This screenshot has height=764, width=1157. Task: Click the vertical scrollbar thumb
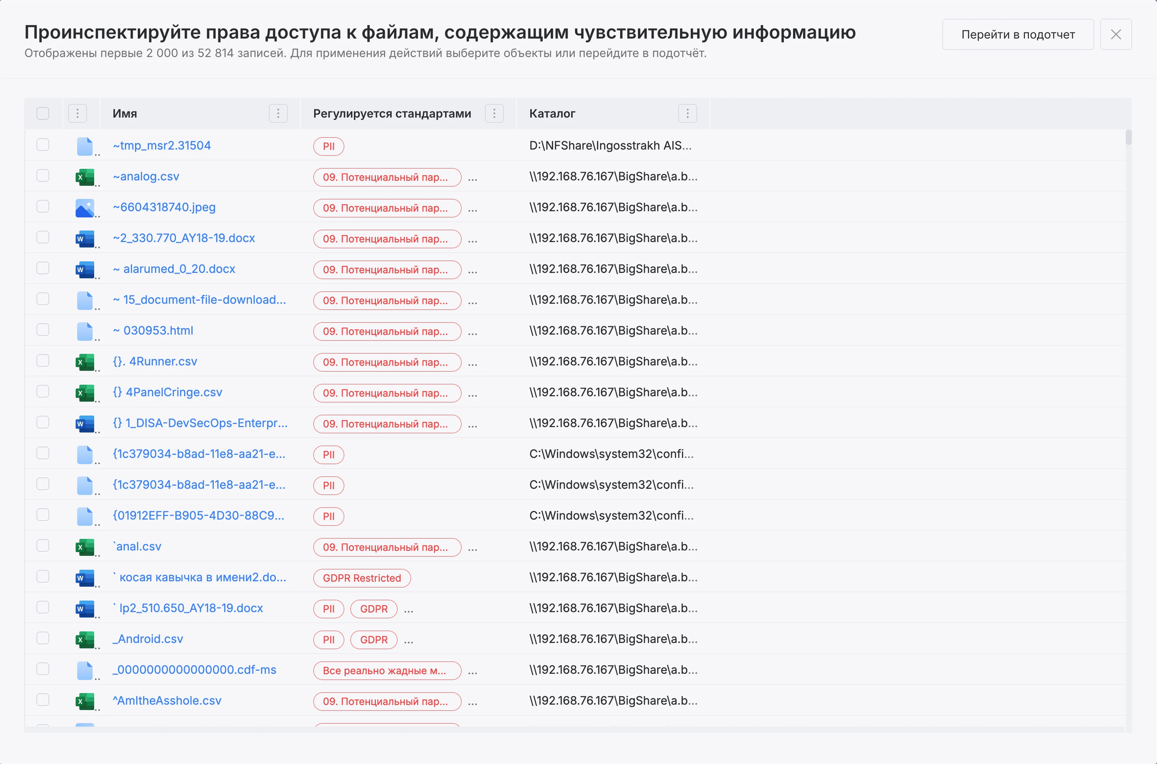(x=1128, y=137)
